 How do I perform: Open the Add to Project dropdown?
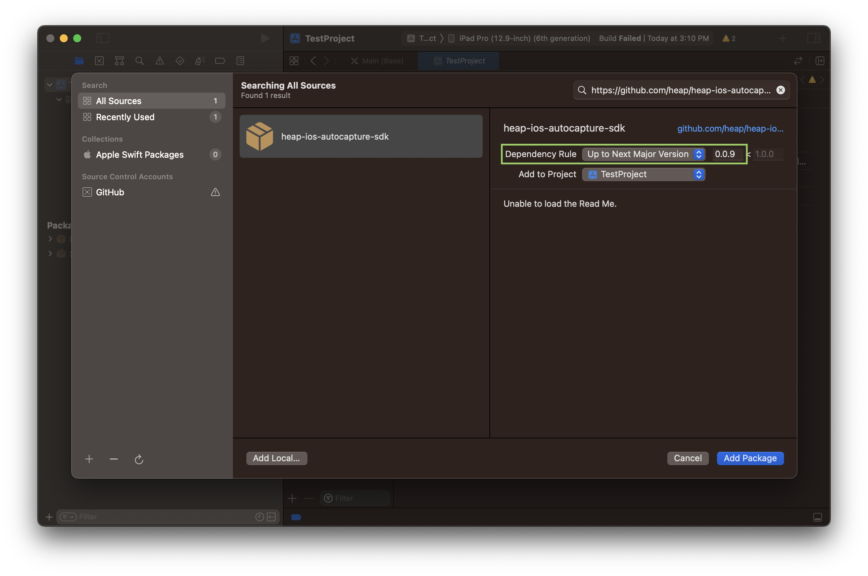[643, 175]
